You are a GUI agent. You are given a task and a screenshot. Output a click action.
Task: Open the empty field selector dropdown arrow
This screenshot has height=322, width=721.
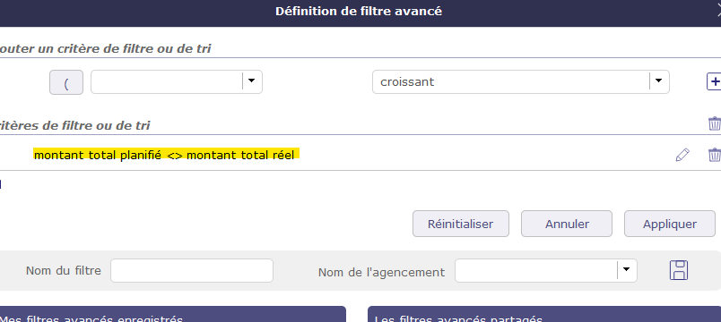(x=251, y=81)
